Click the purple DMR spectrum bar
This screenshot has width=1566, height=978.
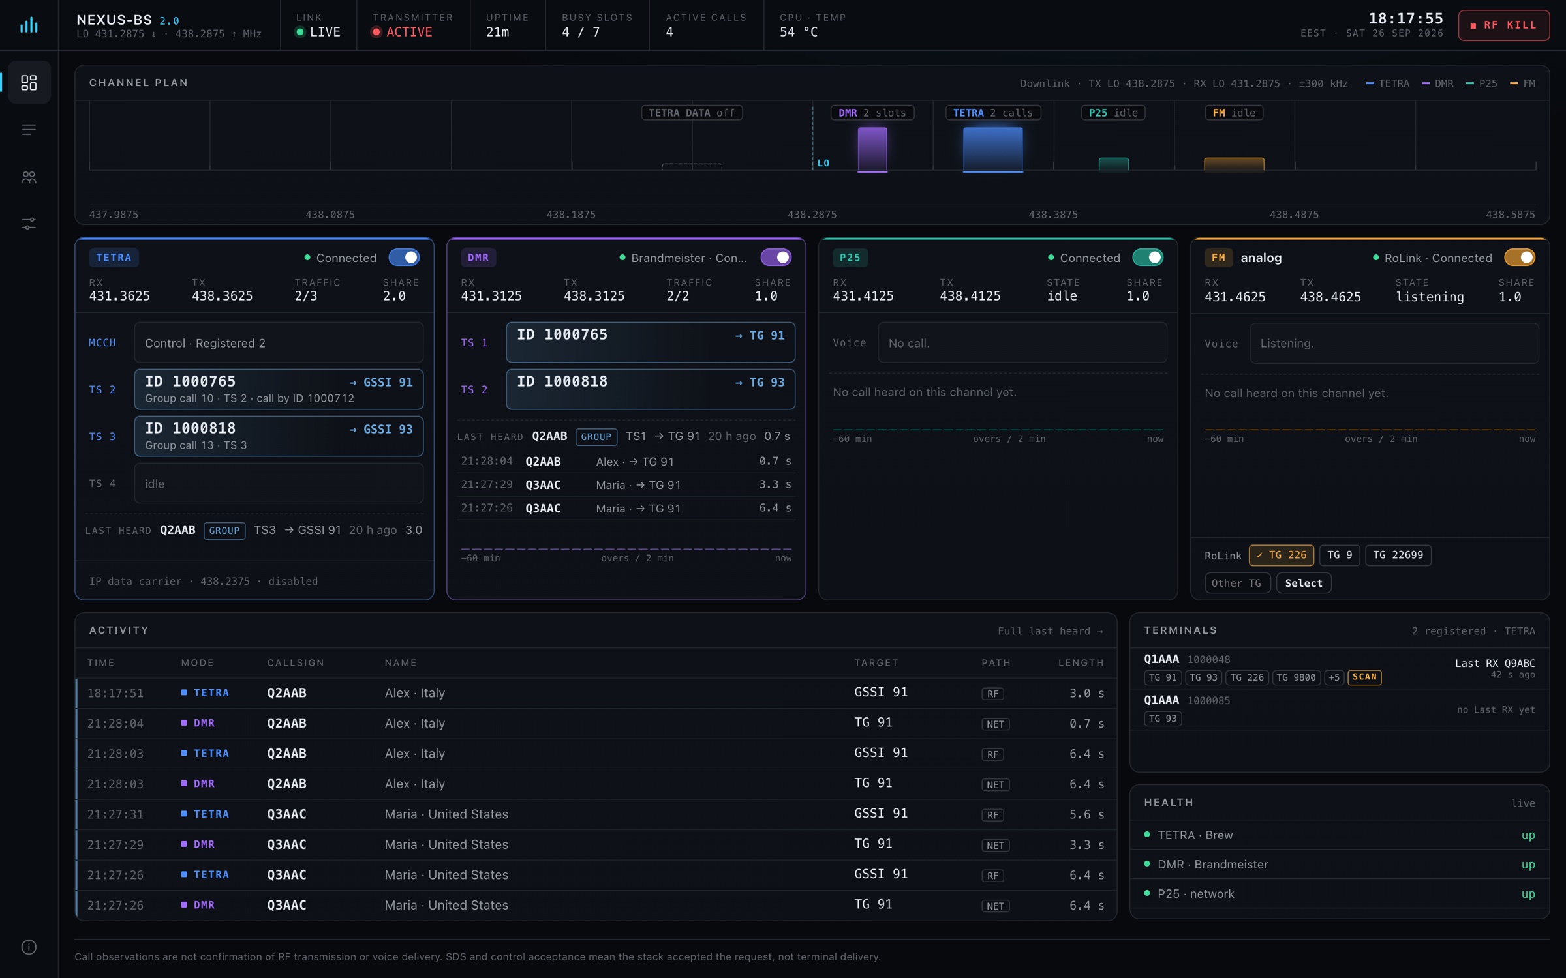click(872, 149)
